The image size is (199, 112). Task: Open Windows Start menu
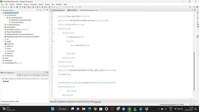tap(53, 109)
